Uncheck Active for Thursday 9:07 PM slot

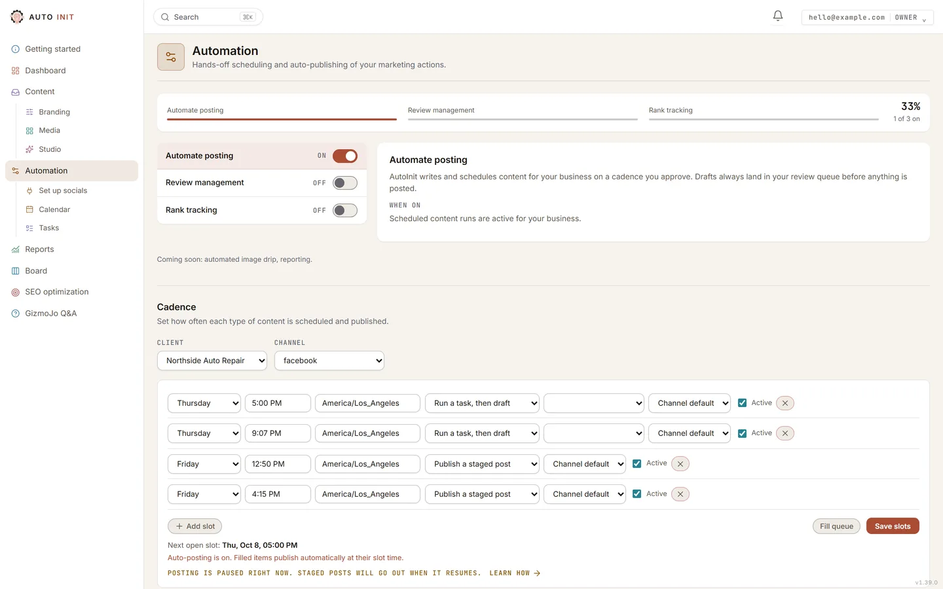pos(742,433)
